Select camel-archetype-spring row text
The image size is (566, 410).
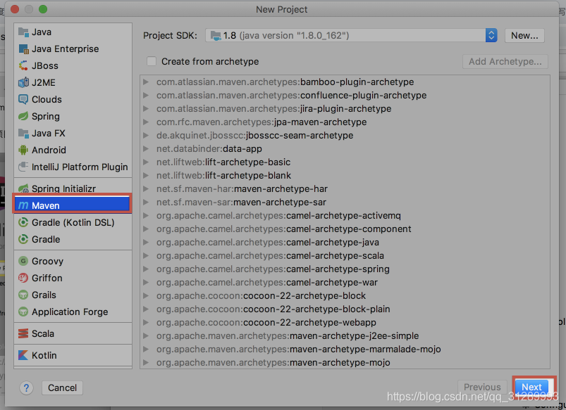coord(273,269)
